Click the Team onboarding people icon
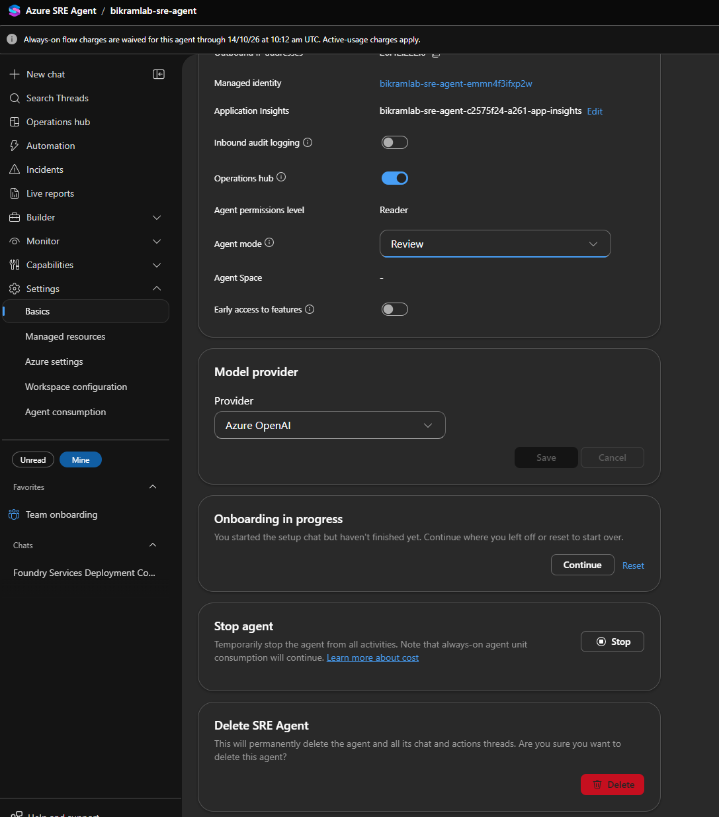Screen dimensions: 719x817 click(x=14, y=514)
